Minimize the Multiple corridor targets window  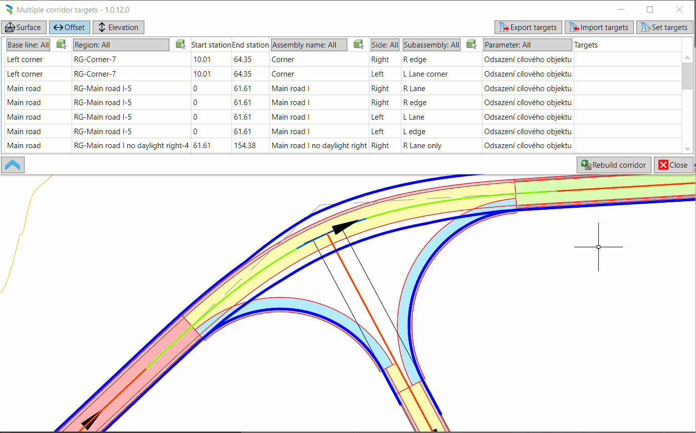(621, 10)
